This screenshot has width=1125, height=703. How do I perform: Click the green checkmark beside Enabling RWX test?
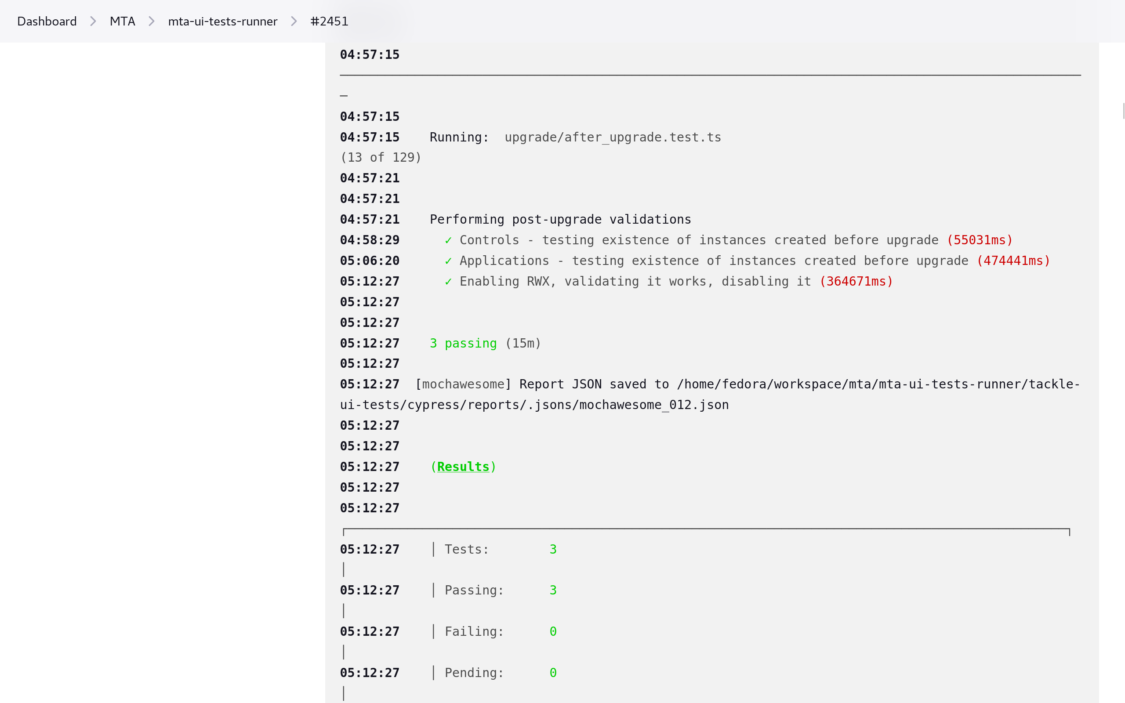point(448,282)
